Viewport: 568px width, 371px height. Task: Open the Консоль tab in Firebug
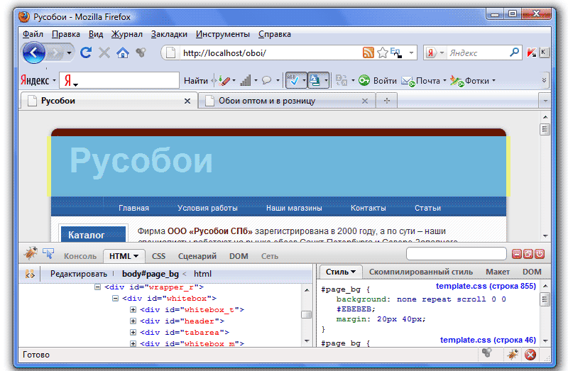coord(80,256)
